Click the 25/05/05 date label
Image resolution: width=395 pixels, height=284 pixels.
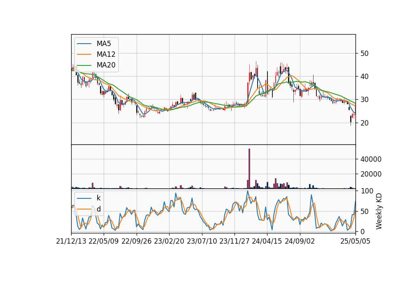click(x=355, y=242)
